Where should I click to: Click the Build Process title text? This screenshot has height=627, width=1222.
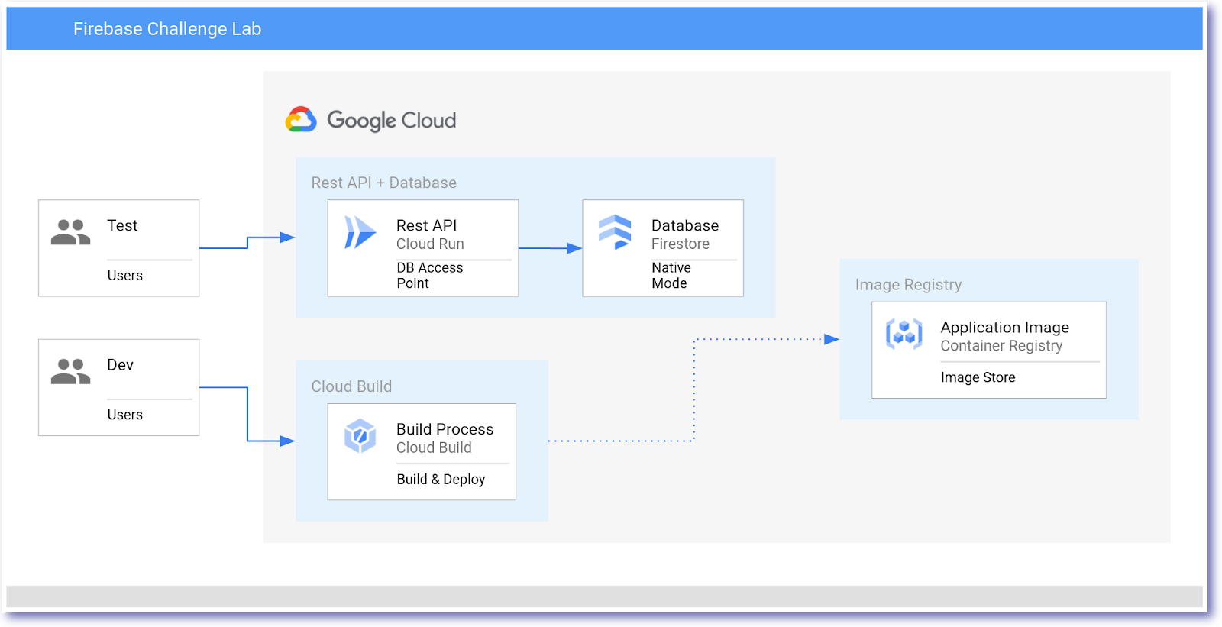(445, 429)
